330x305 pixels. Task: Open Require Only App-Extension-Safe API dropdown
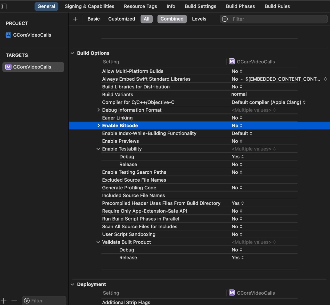(237, 211)
